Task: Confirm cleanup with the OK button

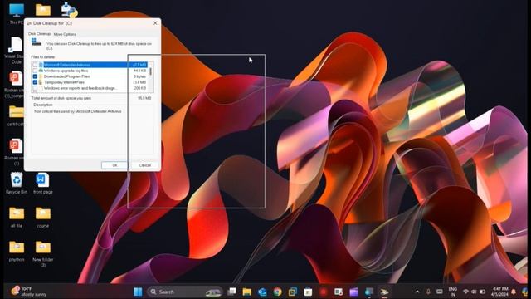Action: tap(114, 165)
